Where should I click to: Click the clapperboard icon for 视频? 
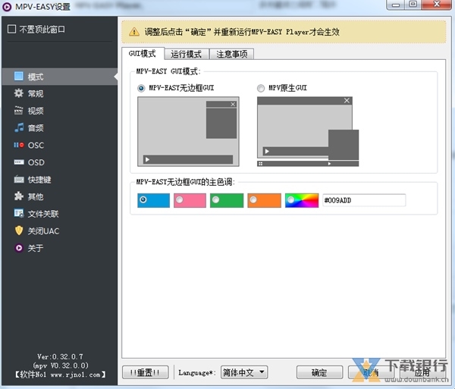point(18,111)
